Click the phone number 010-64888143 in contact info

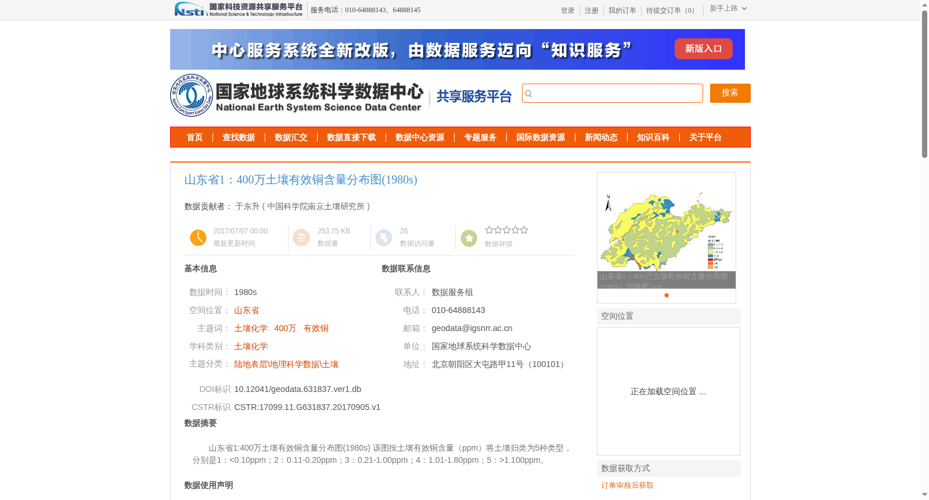coord(458,310)
